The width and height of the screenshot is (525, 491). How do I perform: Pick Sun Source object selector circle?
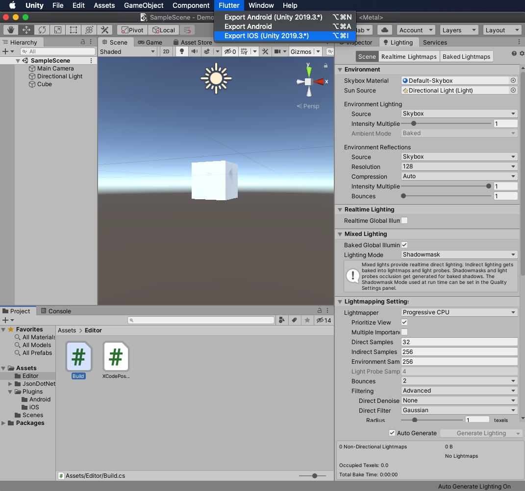[x=513, y=90]
